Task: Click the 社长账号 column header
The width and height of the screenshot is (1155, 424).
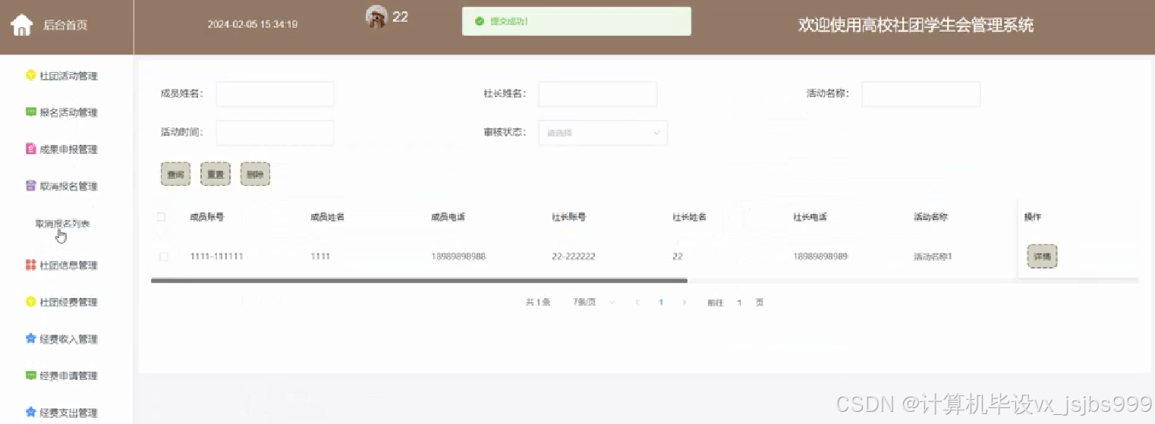Action: (x=568, y=217)
